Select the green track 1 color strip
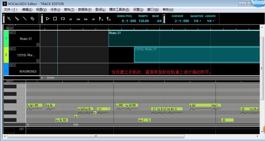The height and width of the screenshot is (141, 265). (6, 39)
